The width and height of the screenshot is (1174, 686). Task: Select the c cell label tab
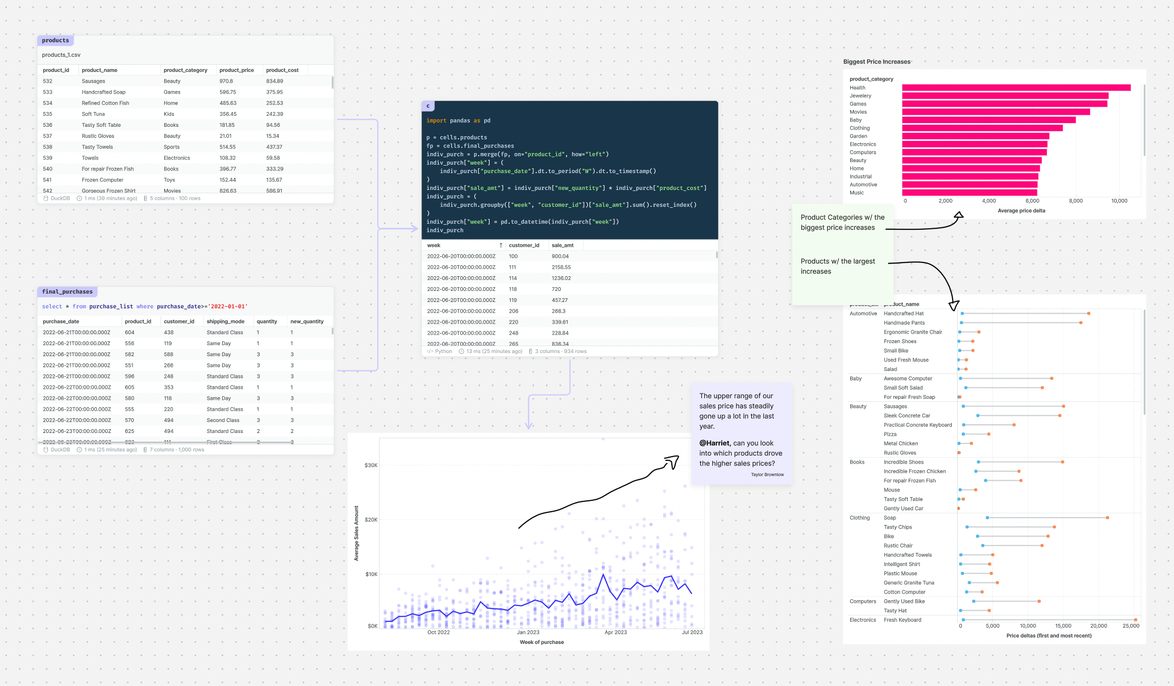pyautogui.click(x=428, y=106)
